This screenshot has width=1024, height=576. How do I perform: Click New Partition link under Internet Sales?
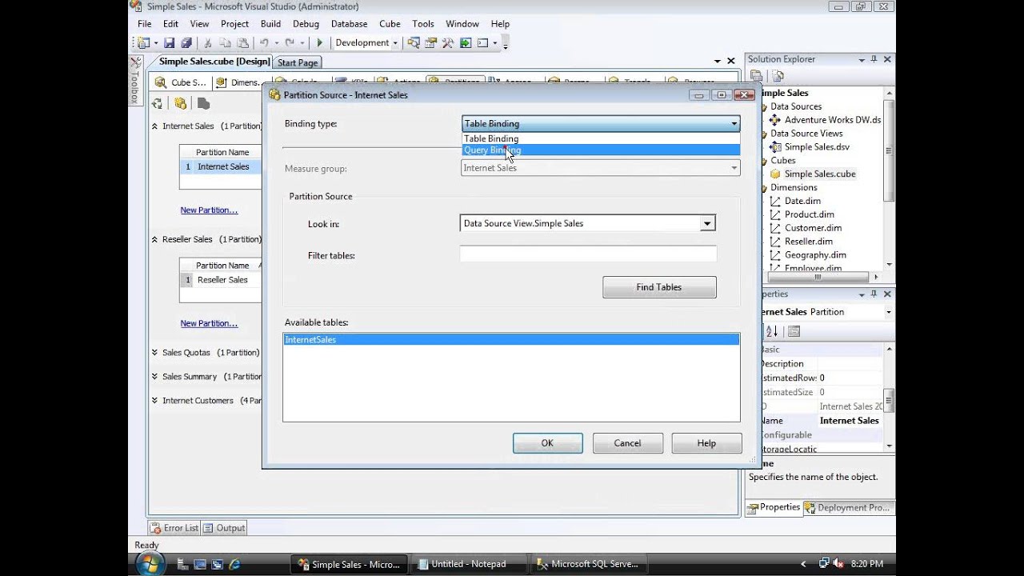coord(209,210)
